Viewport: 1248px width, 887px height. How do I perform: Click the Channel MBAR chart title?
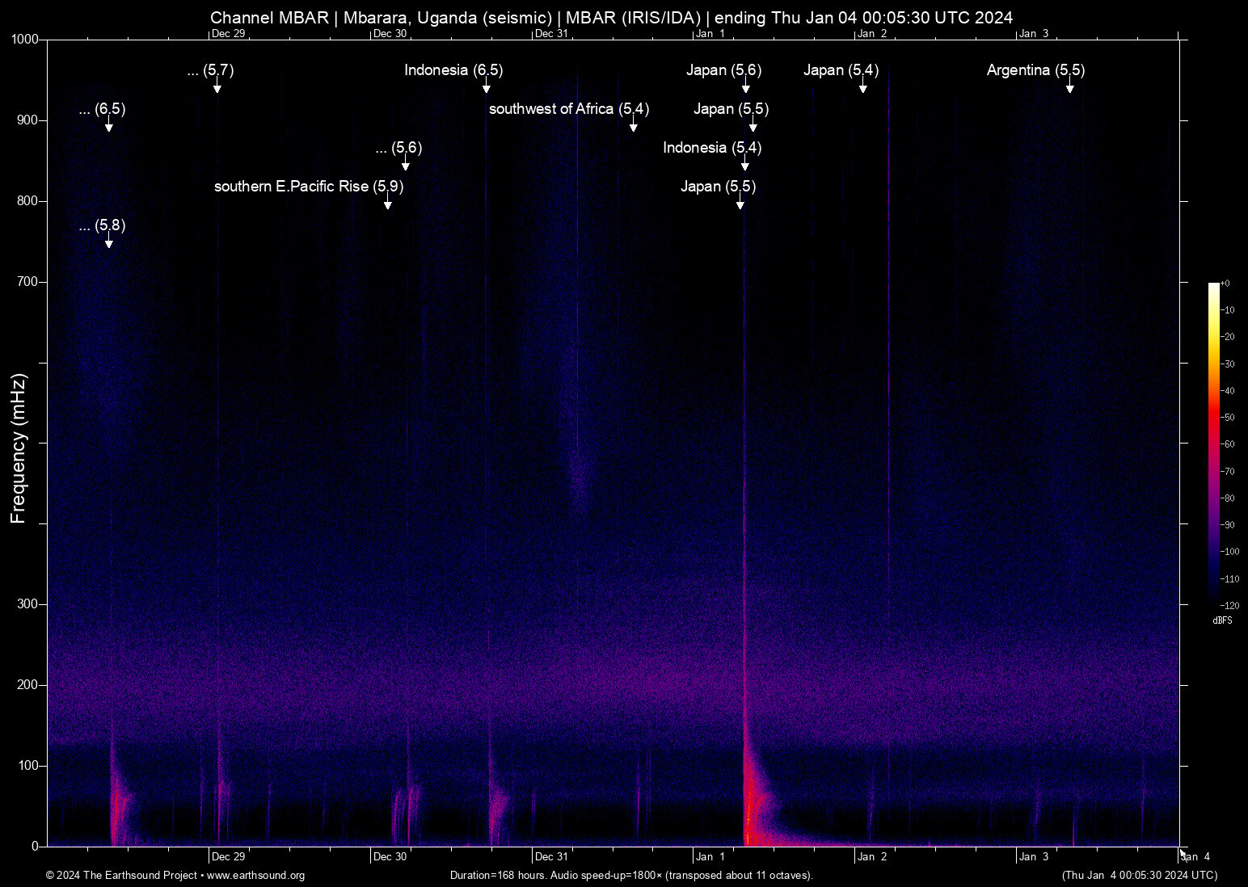[x=611, y=18]
